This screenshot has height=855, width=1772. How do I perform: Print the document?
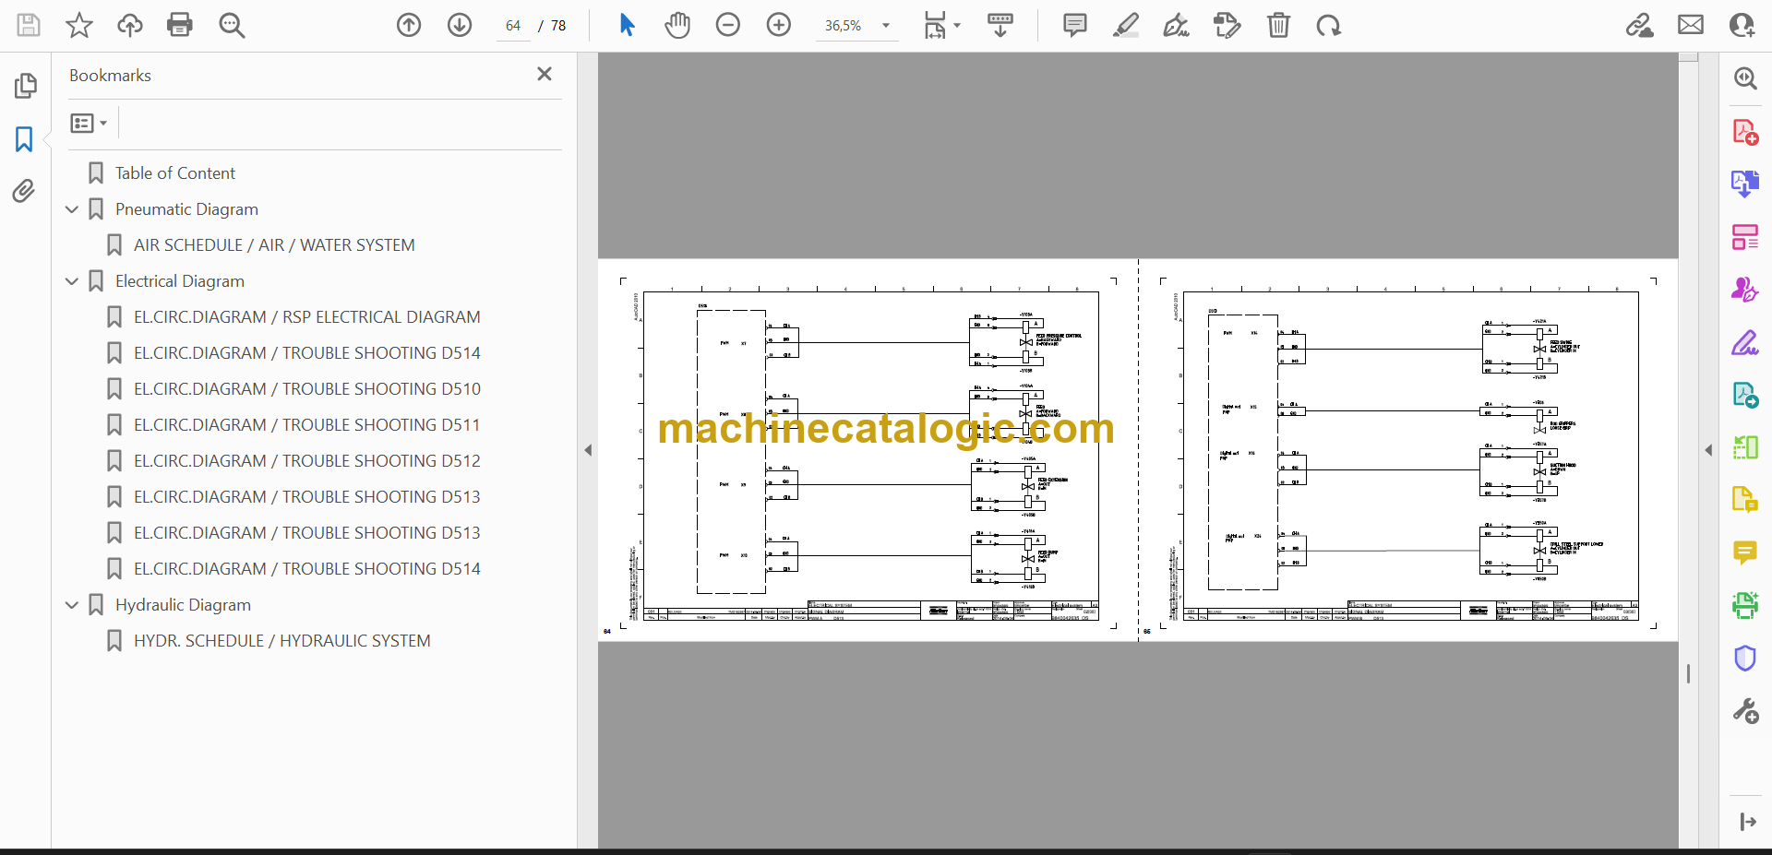(180, 25)
